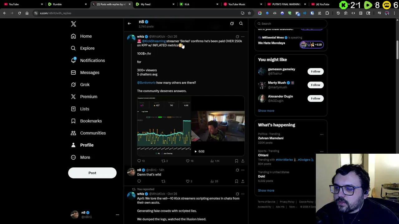Screen dimensions: 399x224
Task: Click the X logo in sidebar
Action: point(74,24)
